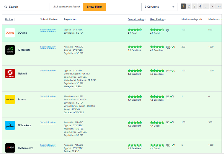Open the FP Markets broker logo
This screenshot has width=224, height=154.
pyautogui.click(x=10, y=125)
